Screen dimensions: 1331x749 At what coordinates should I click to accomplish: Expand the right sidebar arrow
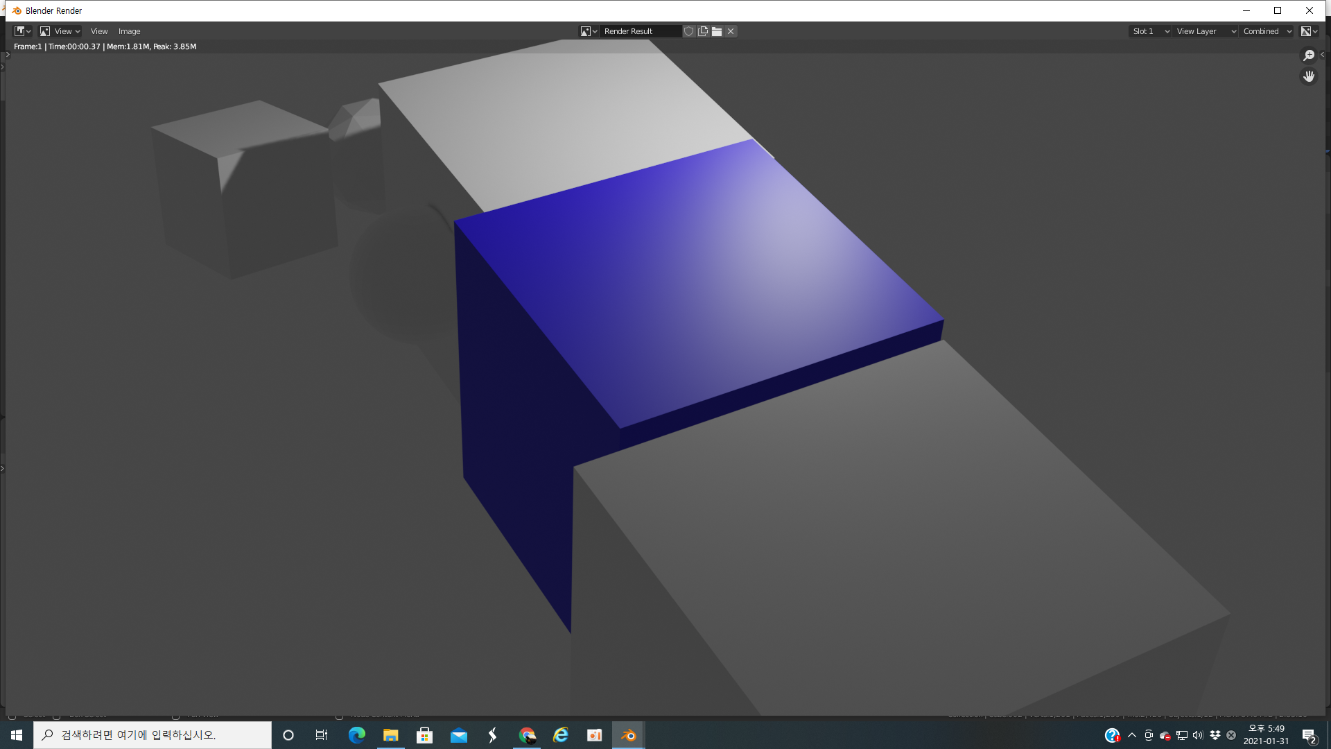pos(1323,55)
